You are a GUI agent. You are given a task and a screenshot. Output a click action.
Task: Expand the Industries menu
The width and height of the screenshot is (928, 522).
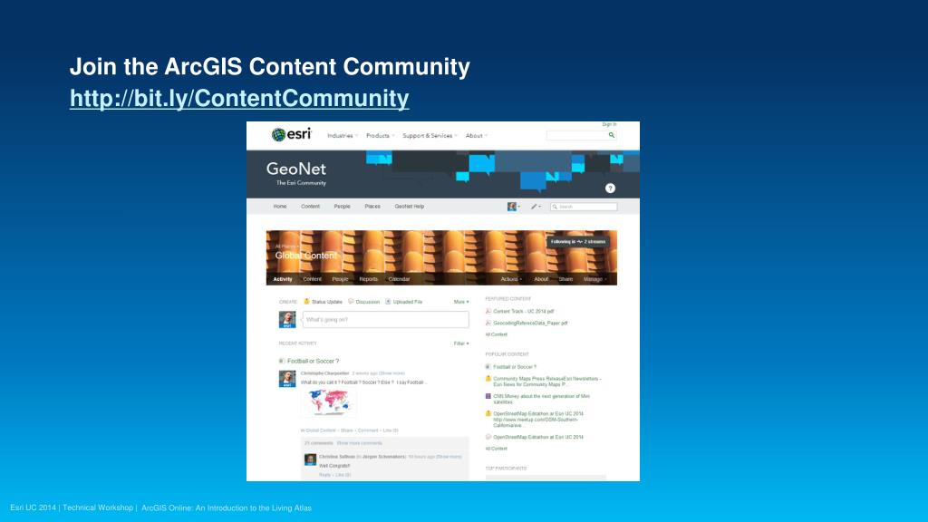[x=342, y=136]
